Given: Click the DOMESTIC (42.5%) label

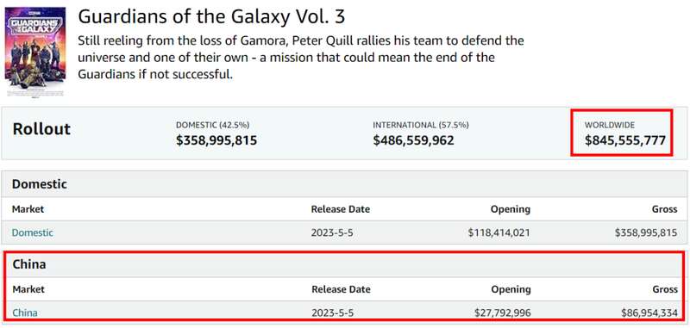Looking at the screenshot, I should (212, 125).
